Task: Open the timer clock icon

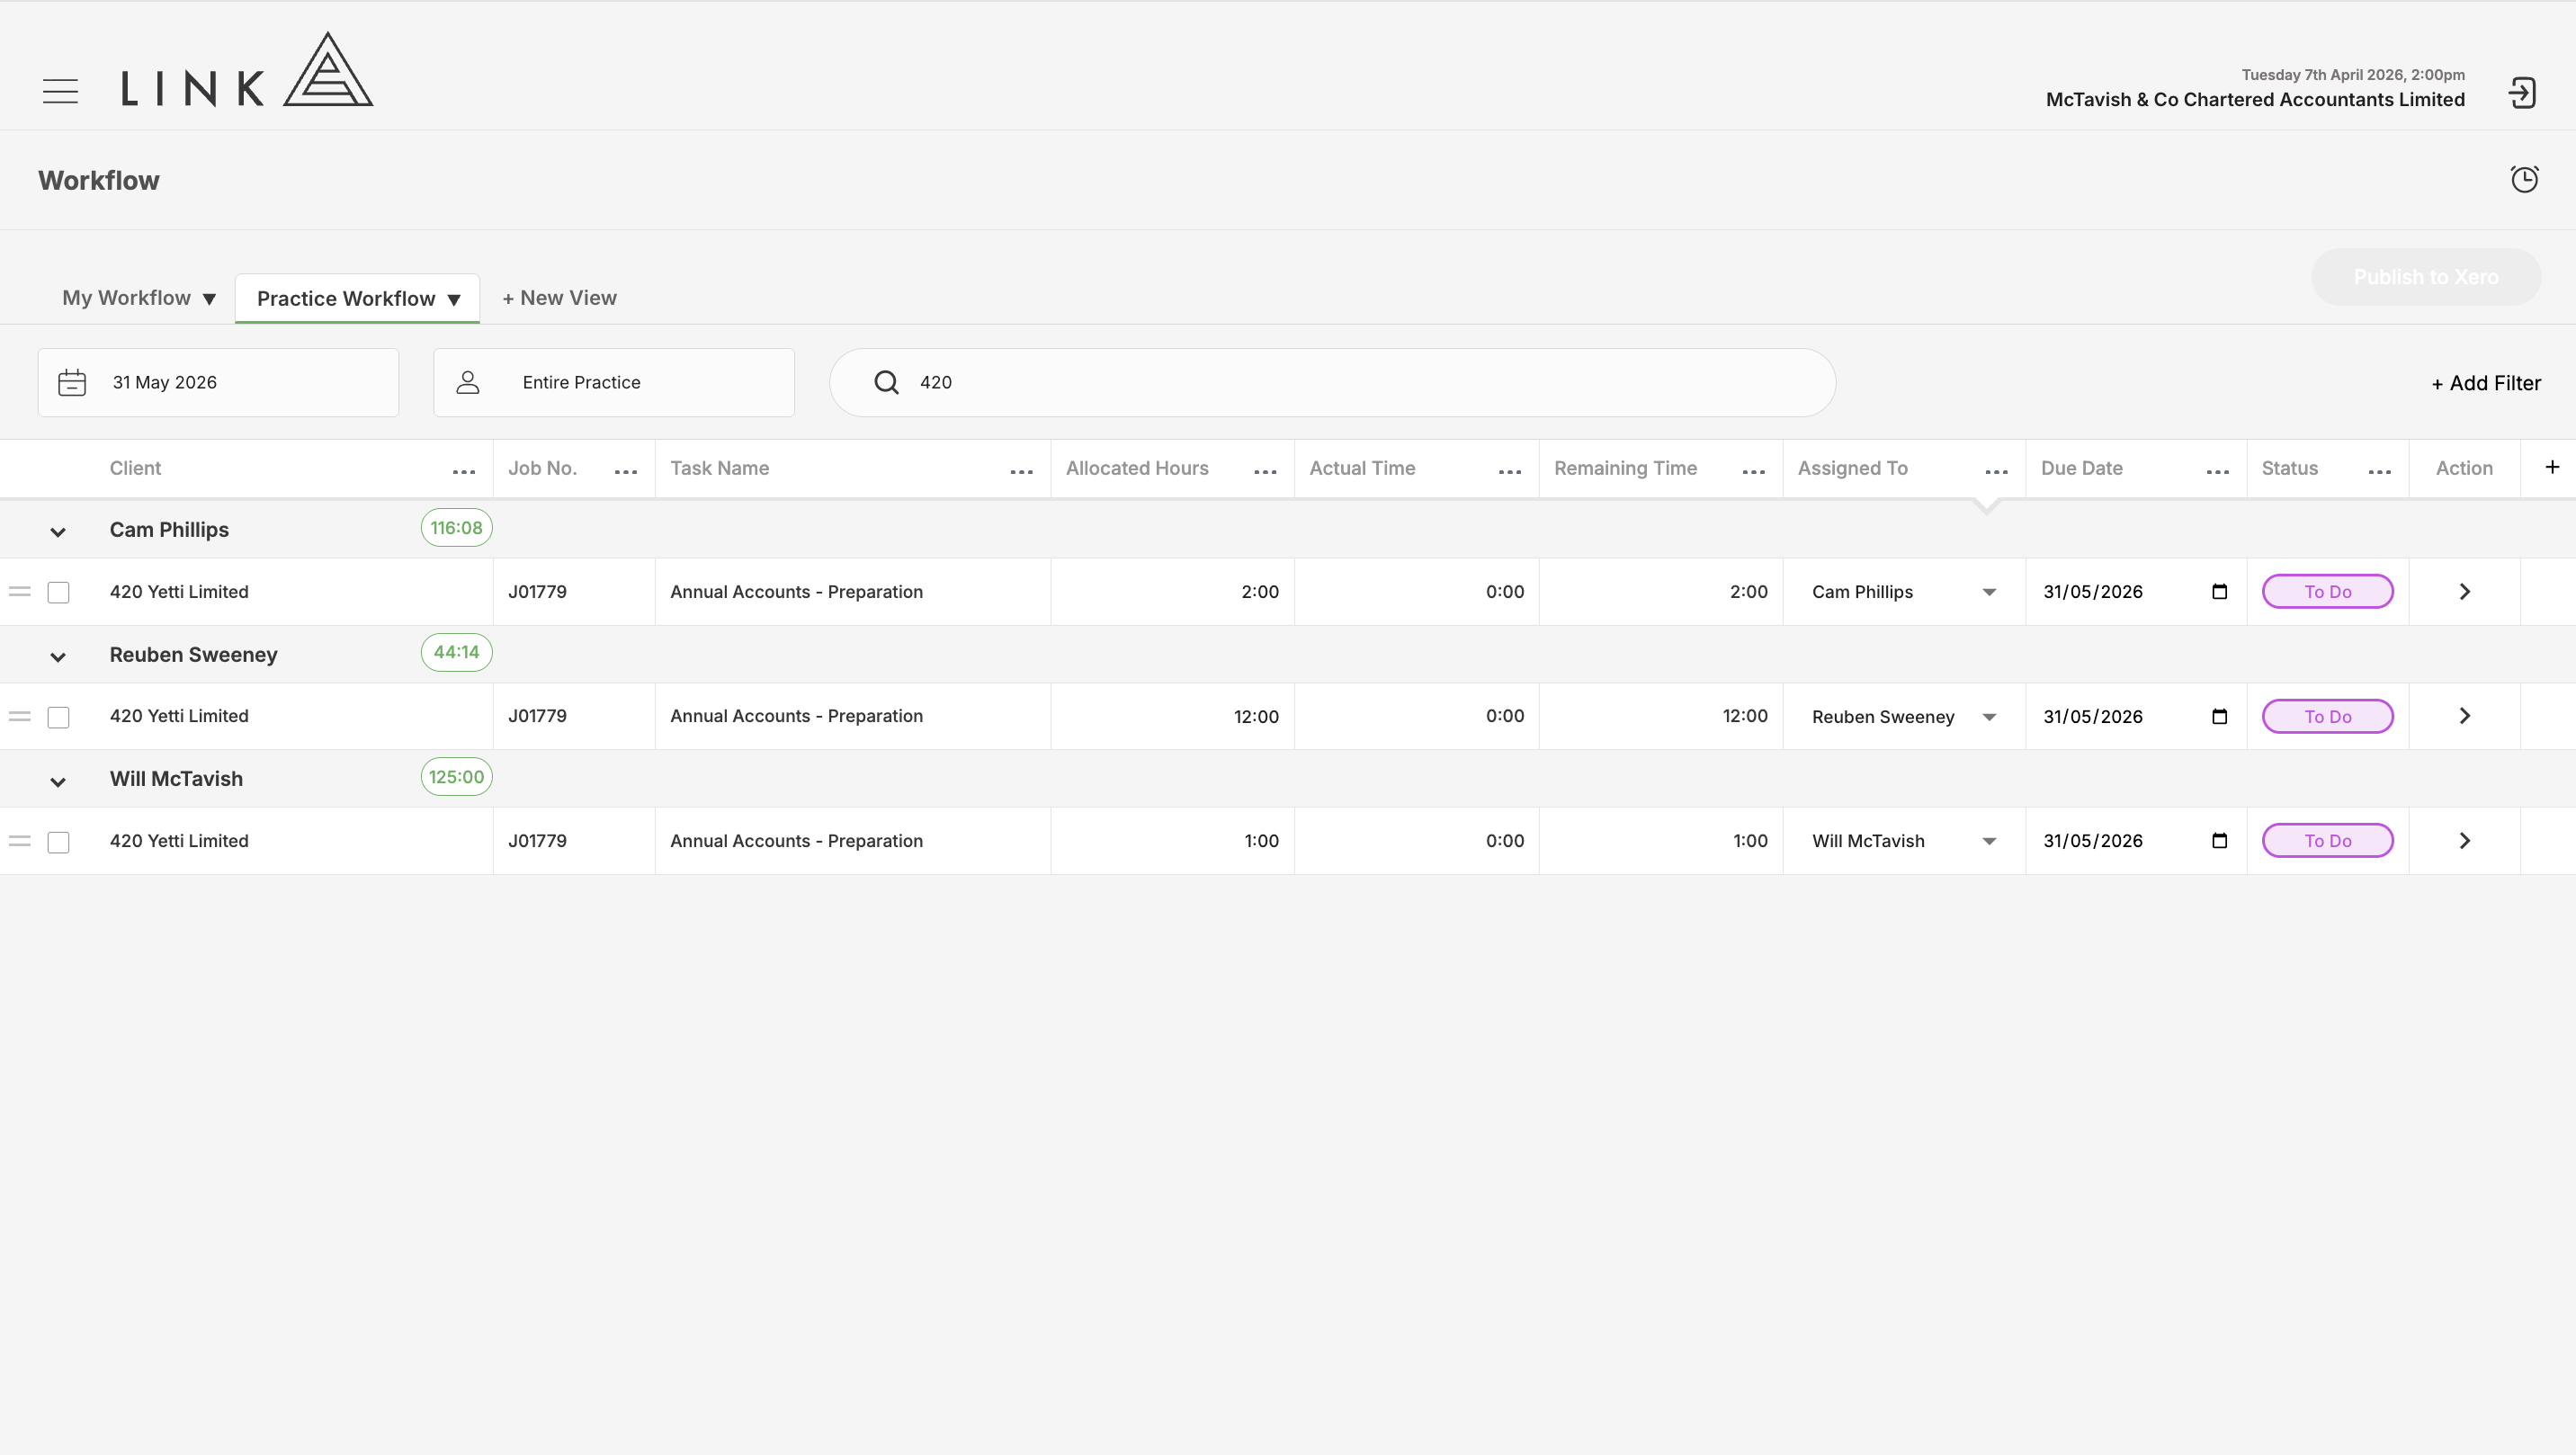Action: [2524, 179]
